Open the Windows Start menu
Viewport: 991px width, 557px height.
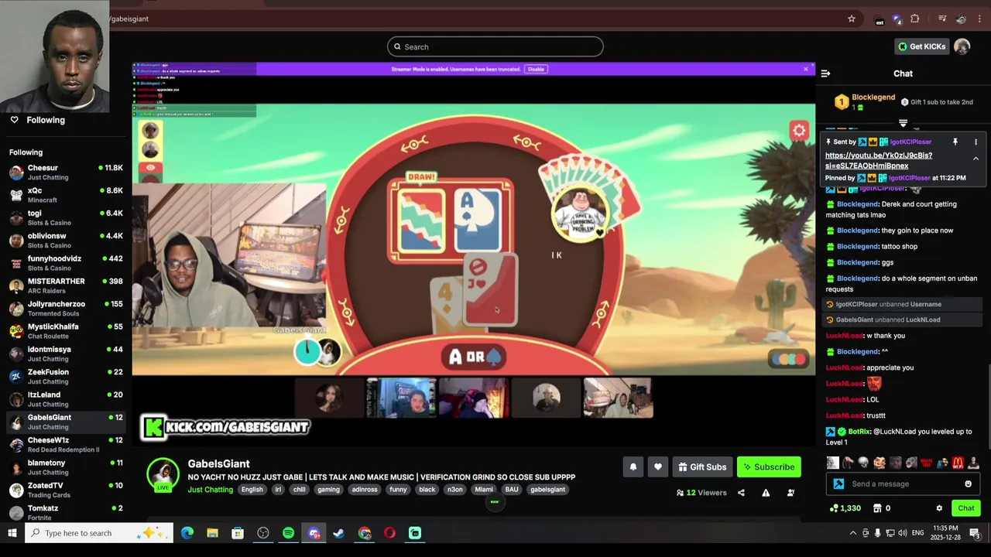click(x=12, y=533)
